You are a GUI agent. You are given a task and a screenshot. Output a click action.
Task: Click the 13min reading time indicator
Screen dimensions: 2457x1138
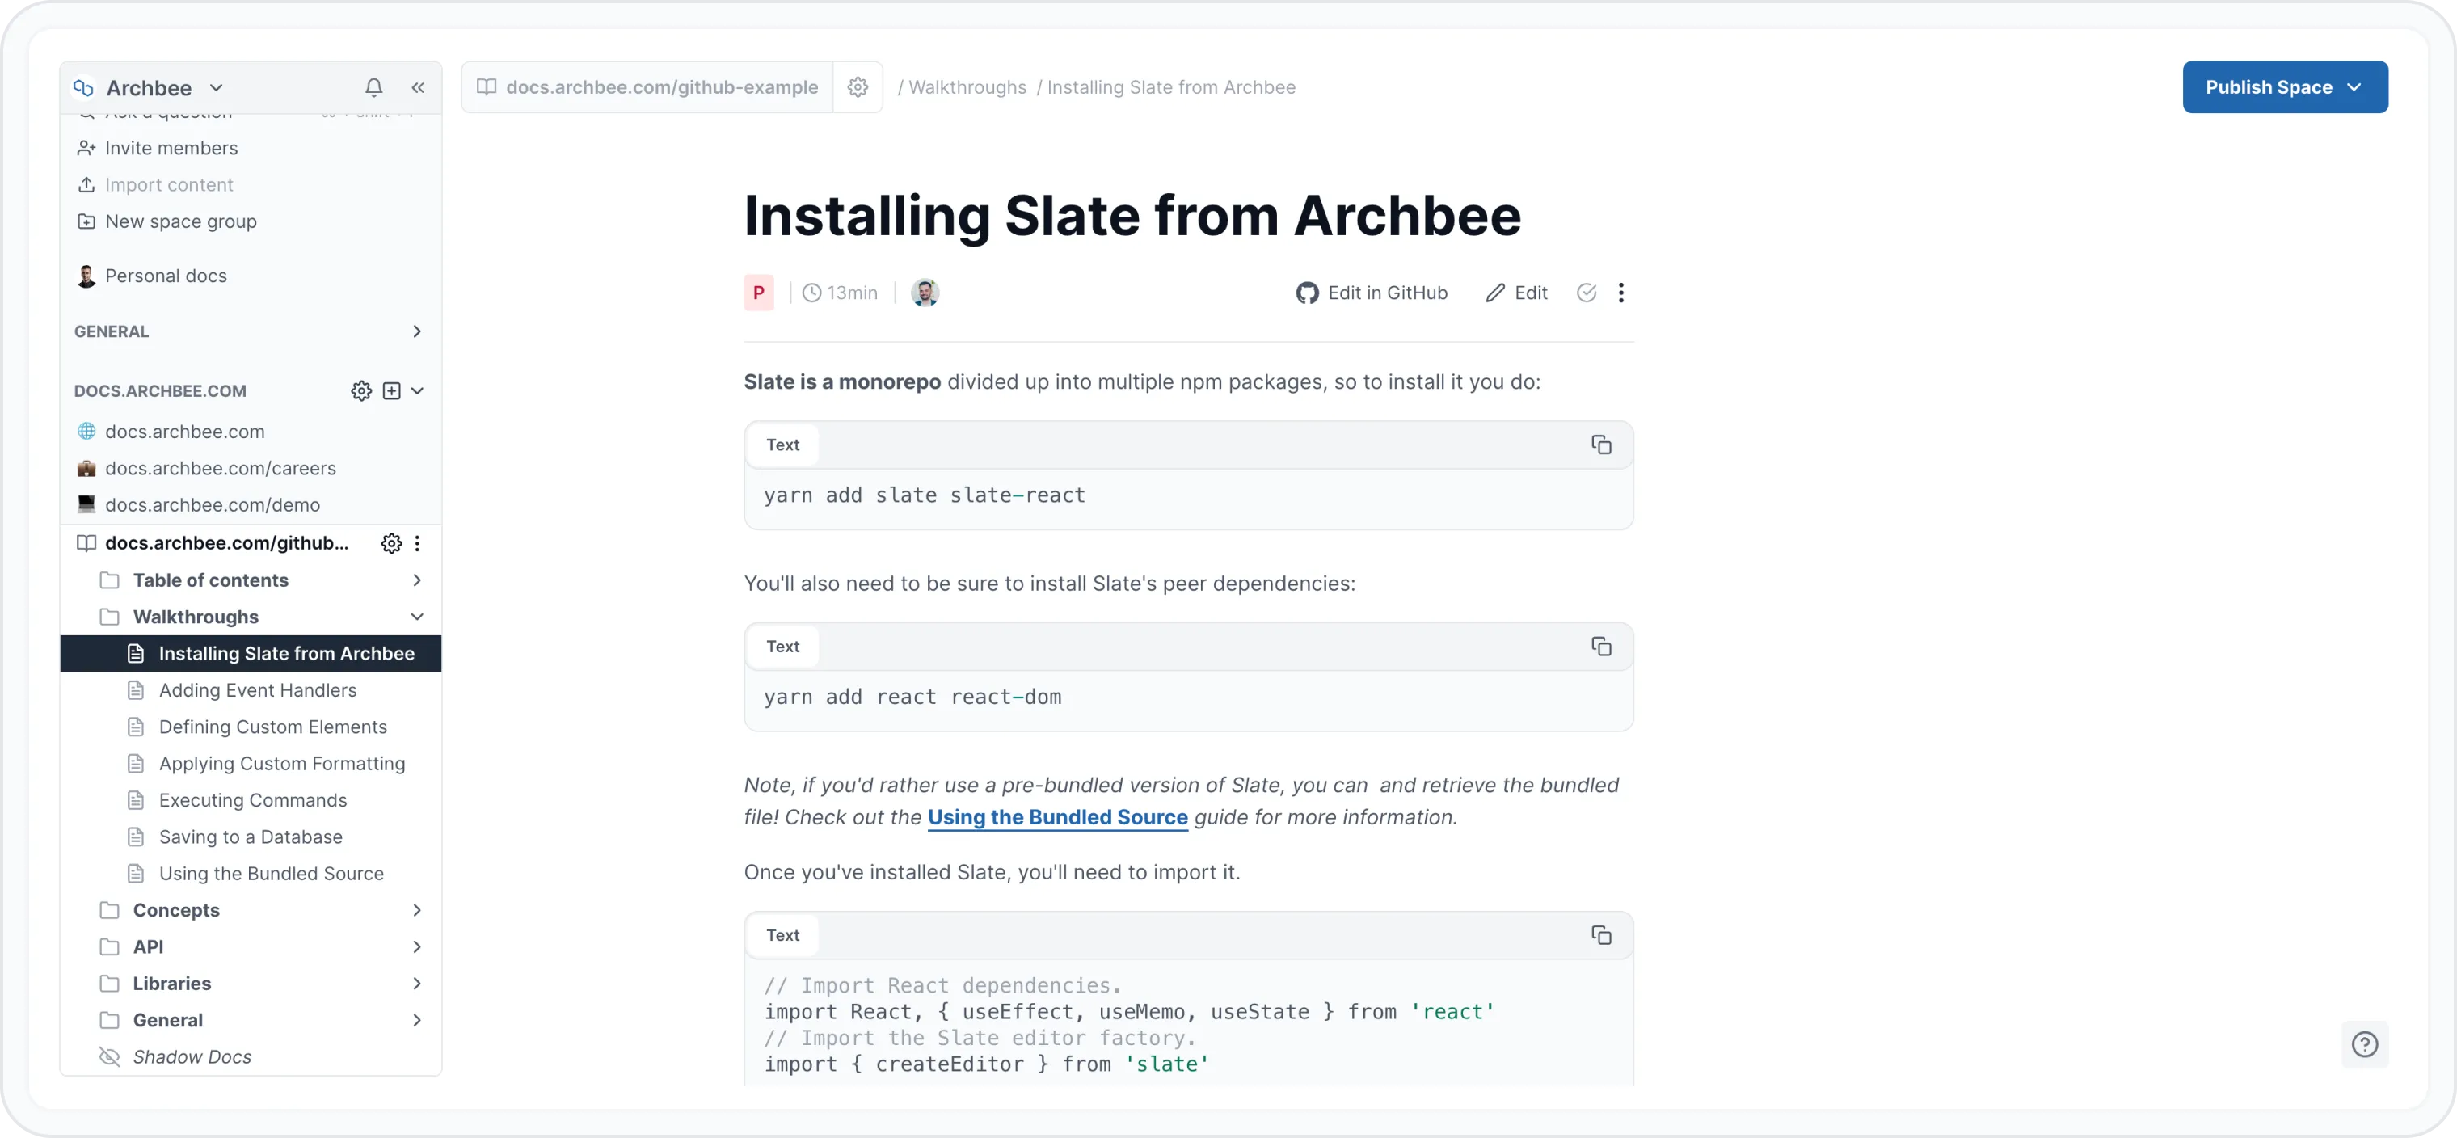click(x=840, y=293)
